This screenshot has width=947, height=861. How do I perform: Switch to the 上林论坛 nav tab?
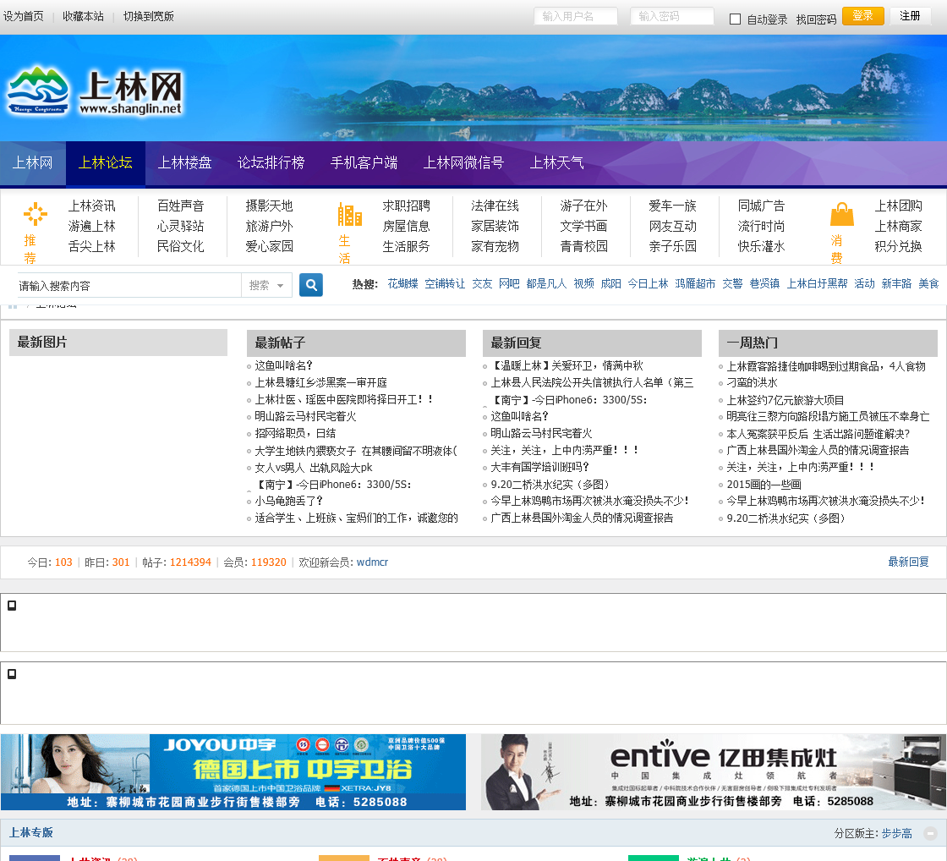106,163
